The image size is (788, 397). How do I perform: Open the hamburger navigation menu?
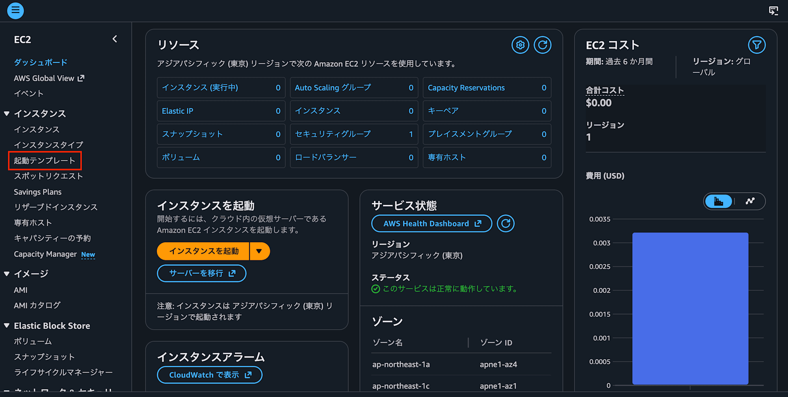[15, 11]
